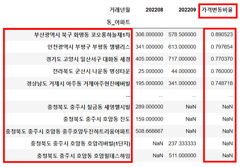This screenshot has height=167, width=242.
Task: Click the value 237.333333
Action: click(182, 143)
